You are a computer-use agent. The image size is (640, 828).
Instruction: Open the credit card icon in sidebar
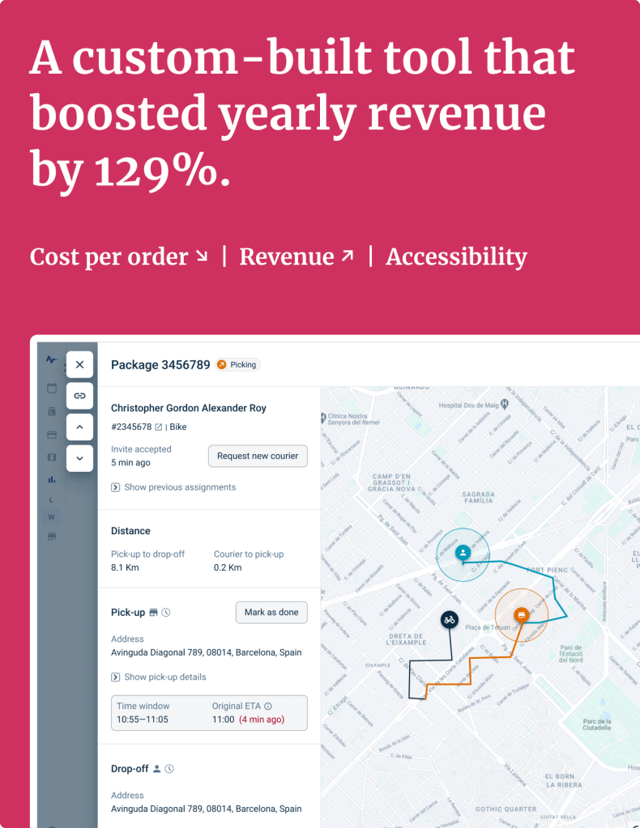[52, 435]
